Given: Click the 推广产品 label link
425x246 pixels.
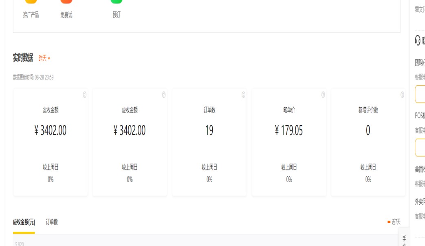Looking at the screenshot, I should pos(31,15).
